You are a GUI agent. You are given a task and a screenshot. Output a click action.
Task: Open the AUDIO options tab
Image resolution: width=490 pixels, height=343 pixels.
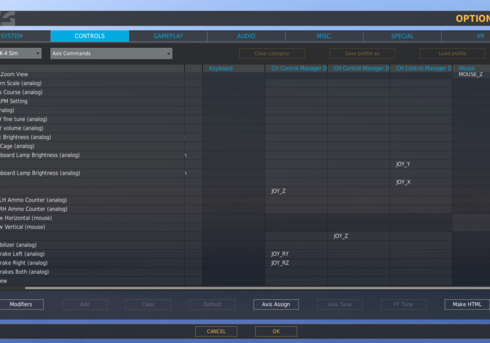pos(246,36)
